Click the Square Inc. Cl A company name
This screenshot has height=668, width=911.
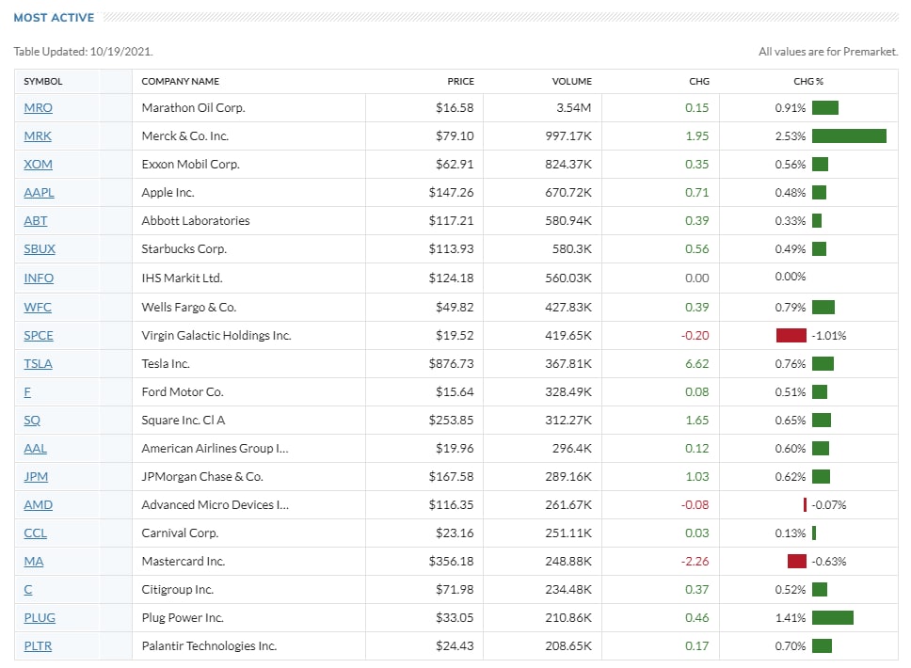click(183, 420)
